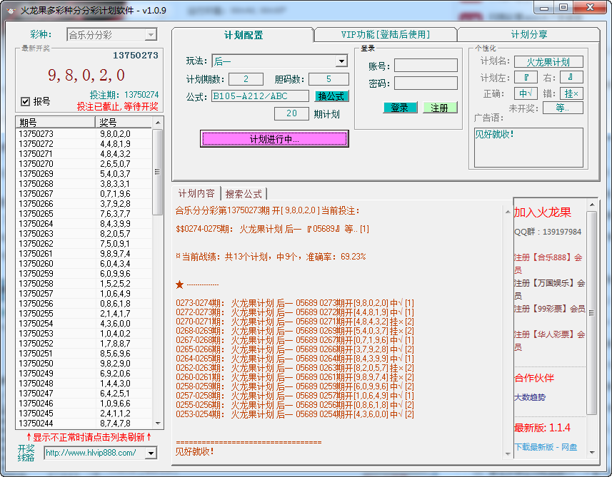
Task: Click the 当前战绩 accuracy line
Action: click(x=271, y=257)
